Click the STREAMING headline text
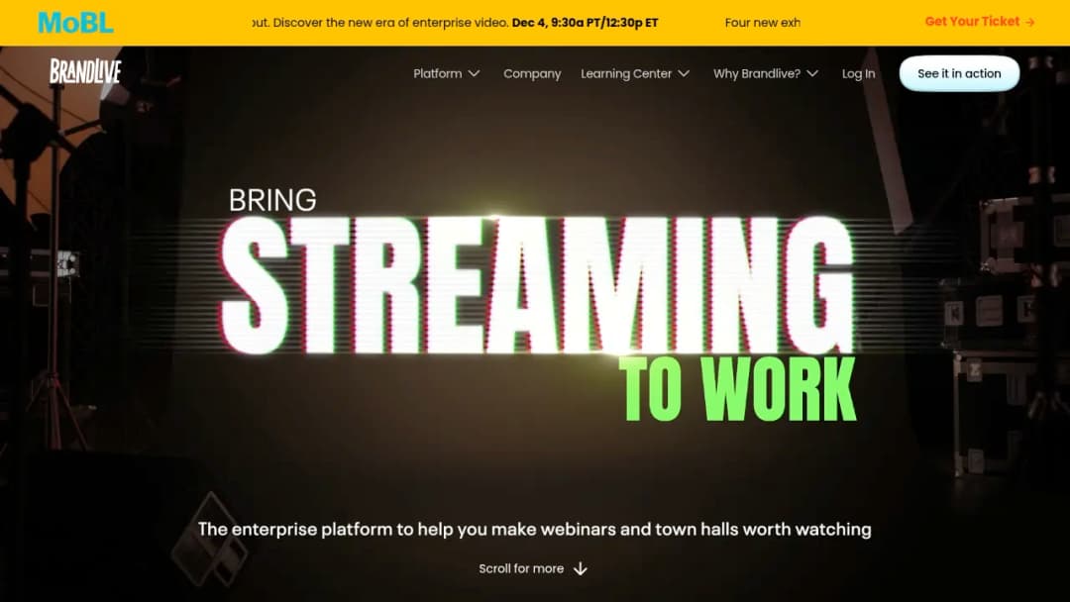This screenshot has height=602, width=1070. point(537,286)
